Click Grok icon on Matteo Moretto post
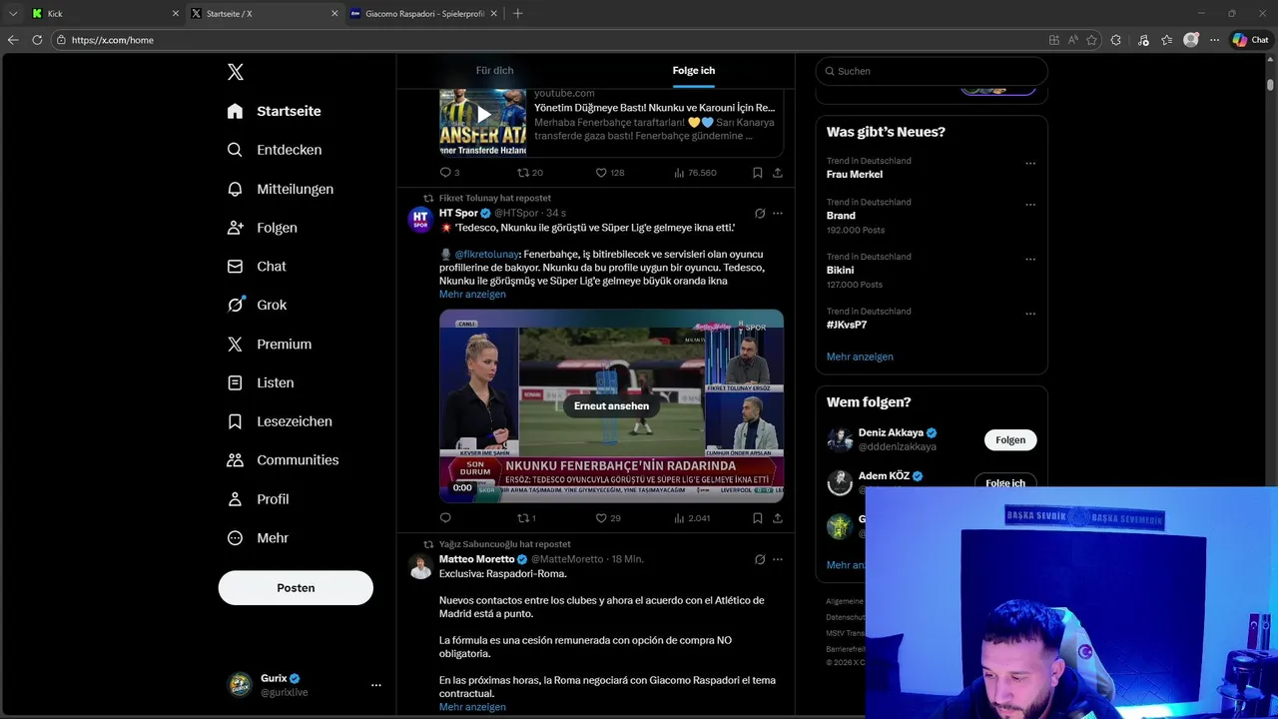 [760, 559]
